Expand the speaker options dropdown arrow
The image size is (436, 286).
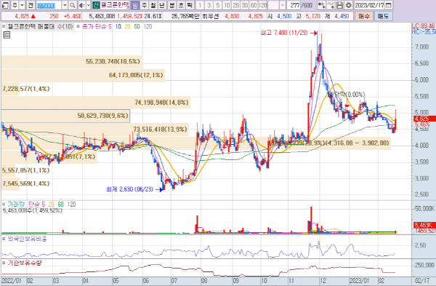click(x=89, y=5)
